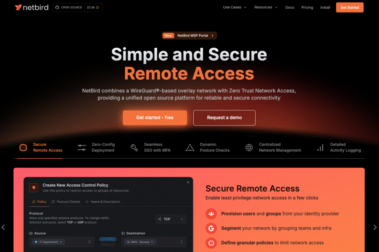Open the TCP protocol dropdown
Image resolution: width=379 pixels, height=252 pixels.
[x=171, y=219]
